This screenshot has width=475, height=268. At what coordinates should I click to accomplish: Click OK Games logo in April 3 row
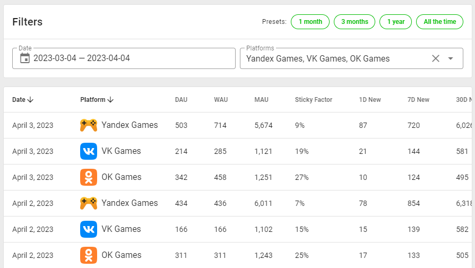[89, 177]
